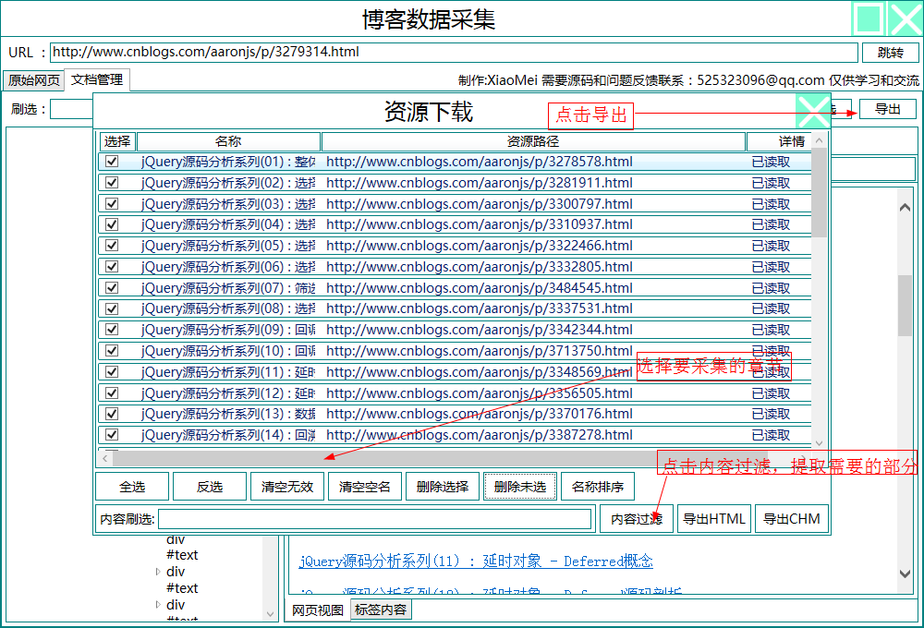This screenshot has height=628, width=924.
Task: Uncheck the box for jQuery源码分析系列(11)
Action: pos(112,372)
